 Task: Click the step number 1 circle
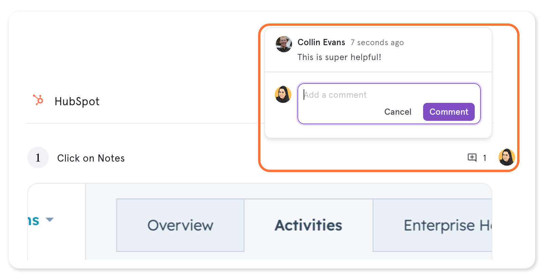tap(38, 157)
